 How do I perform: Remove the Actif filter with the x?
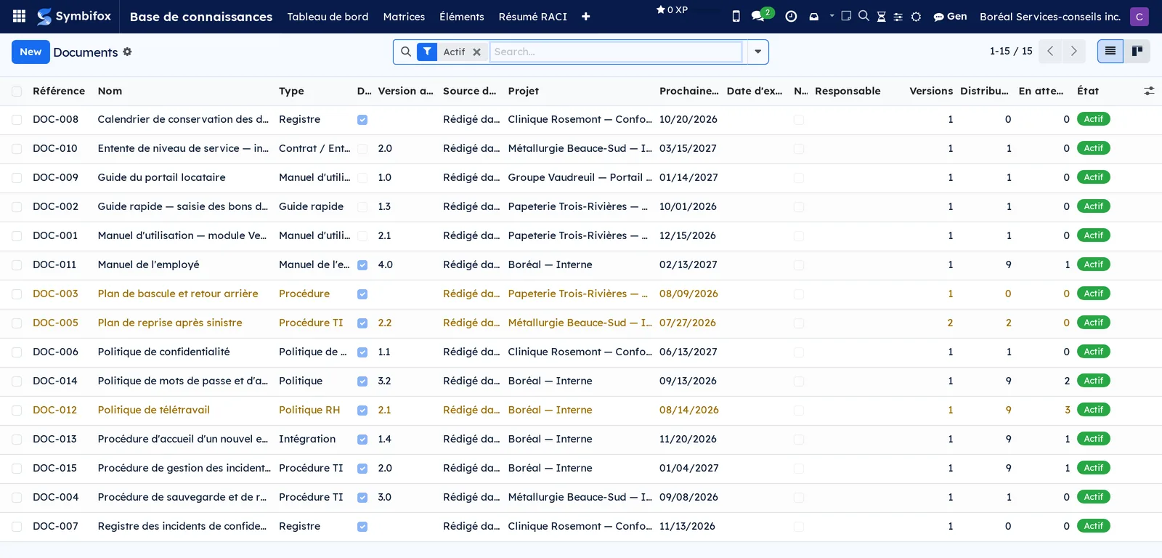coord(477,52)
